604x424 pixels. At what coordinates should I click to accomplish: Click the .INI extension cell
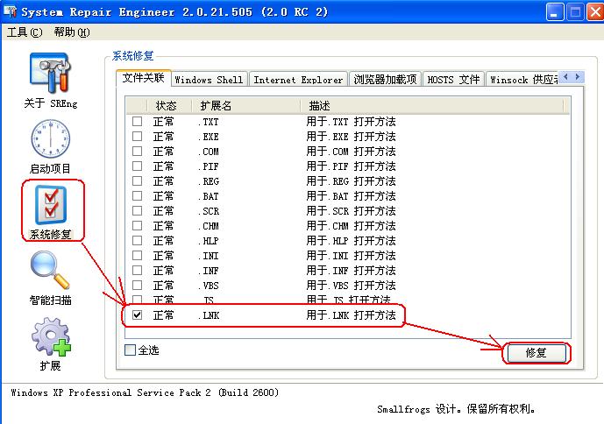[x=209, y=256]
